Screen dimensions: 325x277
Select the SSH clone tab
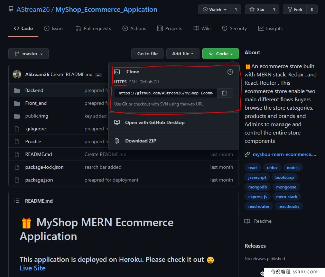133,82
